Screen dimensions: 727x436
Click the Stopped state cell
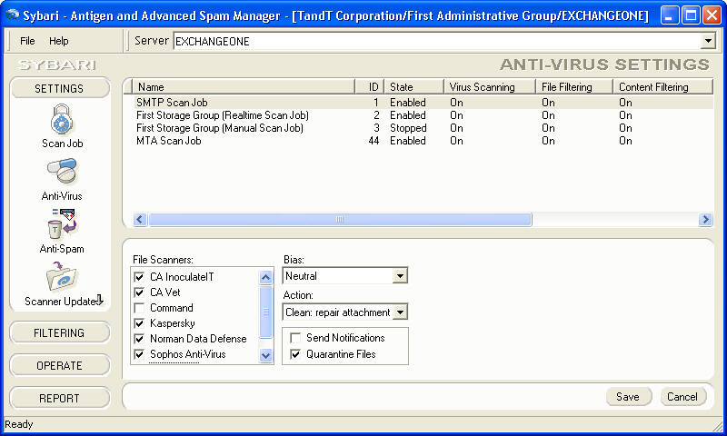point(408,128)
